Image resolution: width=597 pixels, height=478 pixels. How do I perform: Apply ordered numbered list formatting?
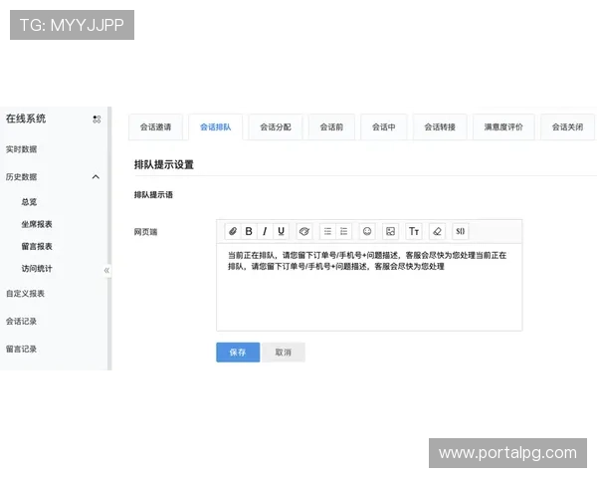[x=344, y=231]
